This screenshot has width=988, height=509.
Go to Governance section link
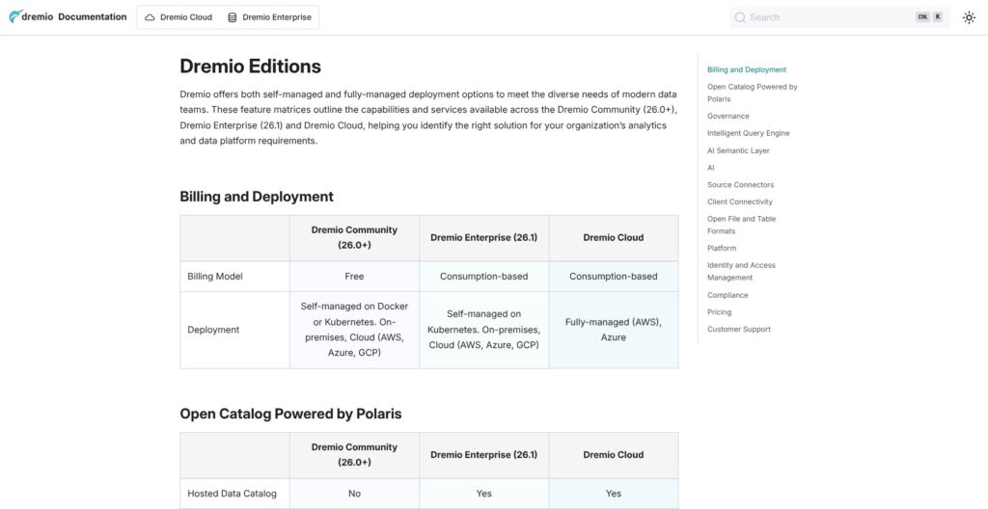click(727, 116)
